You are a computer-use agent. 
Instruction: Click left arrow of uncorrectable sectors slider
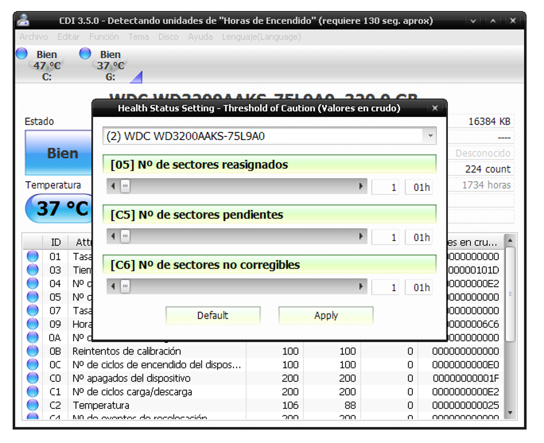pos(113,287)
